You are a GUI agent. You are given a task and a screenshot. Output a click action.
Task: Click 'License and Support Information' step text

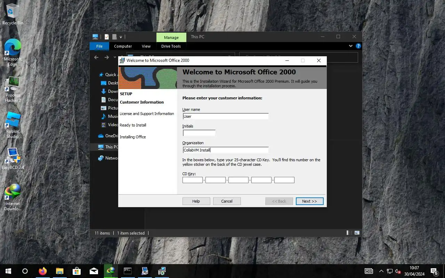[x=147, y=114]
